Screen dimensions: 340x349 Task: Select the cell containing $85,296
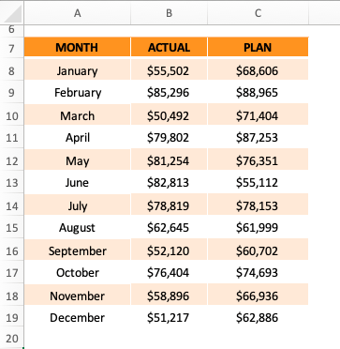[x=169, y=93]
